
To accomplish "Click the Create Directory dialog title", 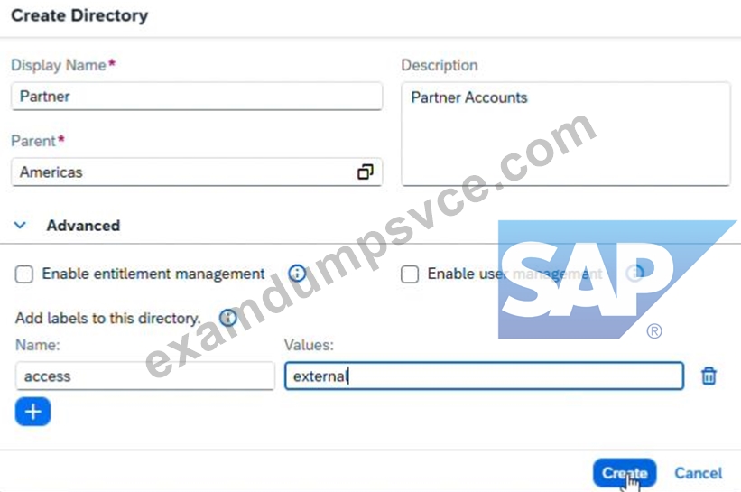I will [79, 15].
